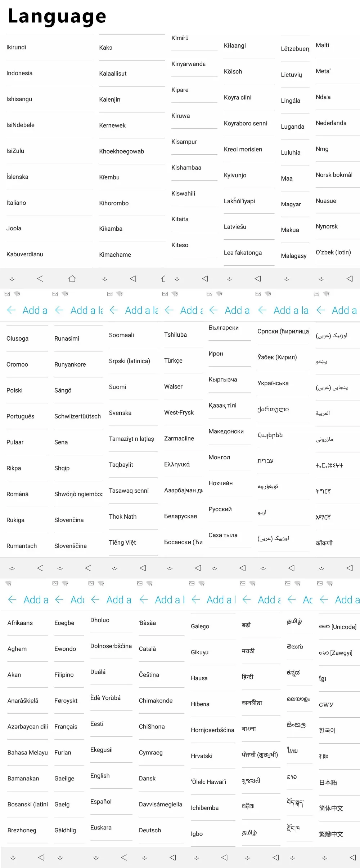The width and height of the screenshot is (360, 868).
Task: Tap the back arrow above the Dholuo list
Action: pos(95,600)
